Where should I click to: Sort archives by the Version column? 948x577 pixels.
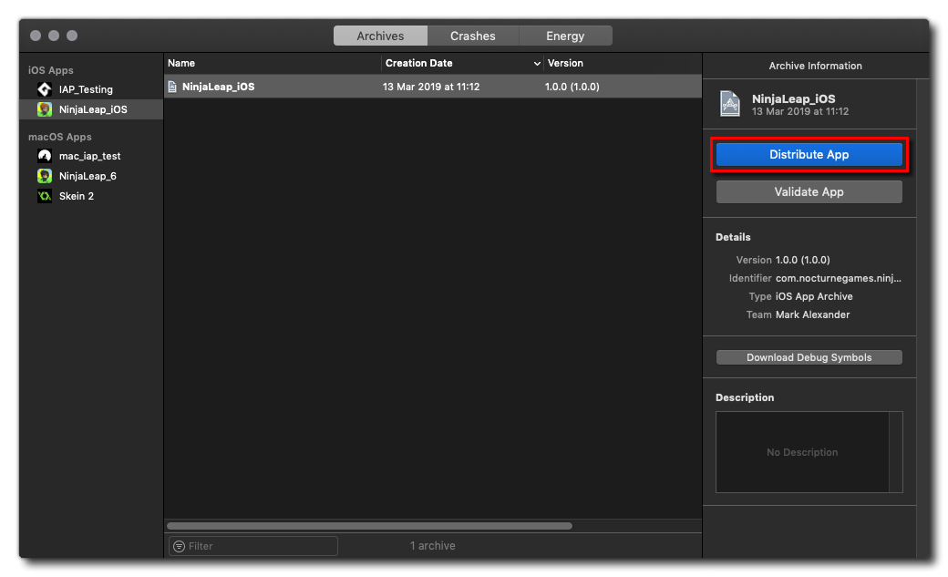[x=620, y=64]
